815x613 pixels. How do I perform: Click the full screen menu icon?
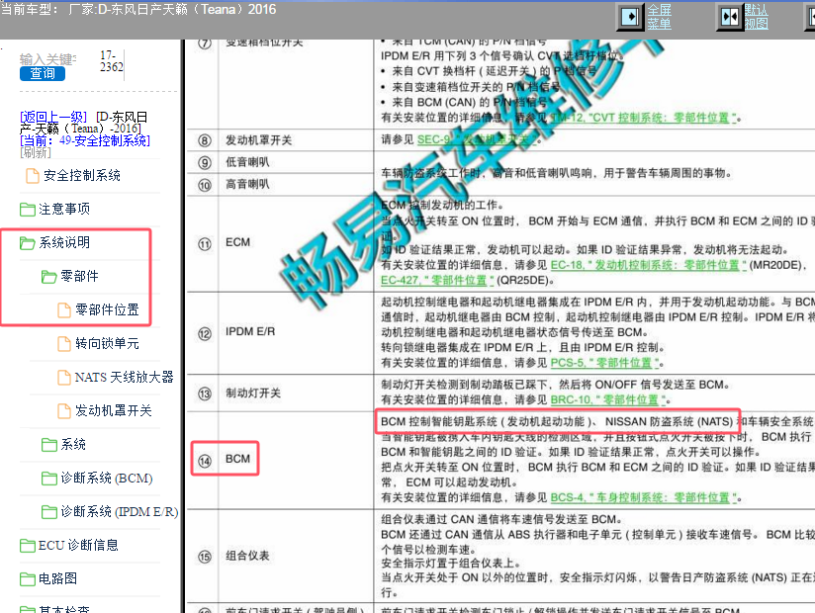click(x=630, y=16)
